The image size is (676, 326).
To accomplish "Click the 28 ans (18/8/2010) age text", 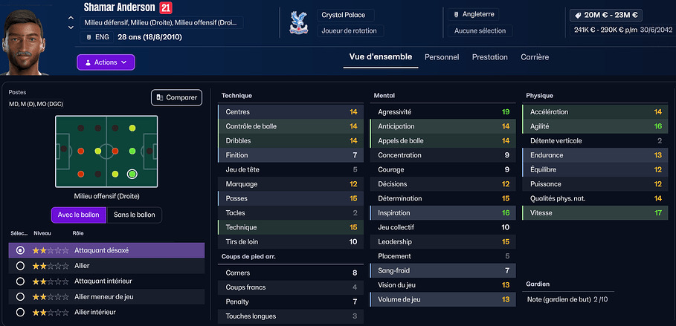I will click(x=149, y=37).
